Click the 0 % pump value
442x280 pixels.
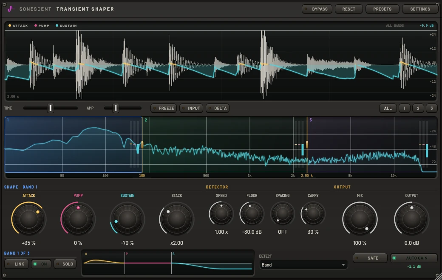[78, 243]
